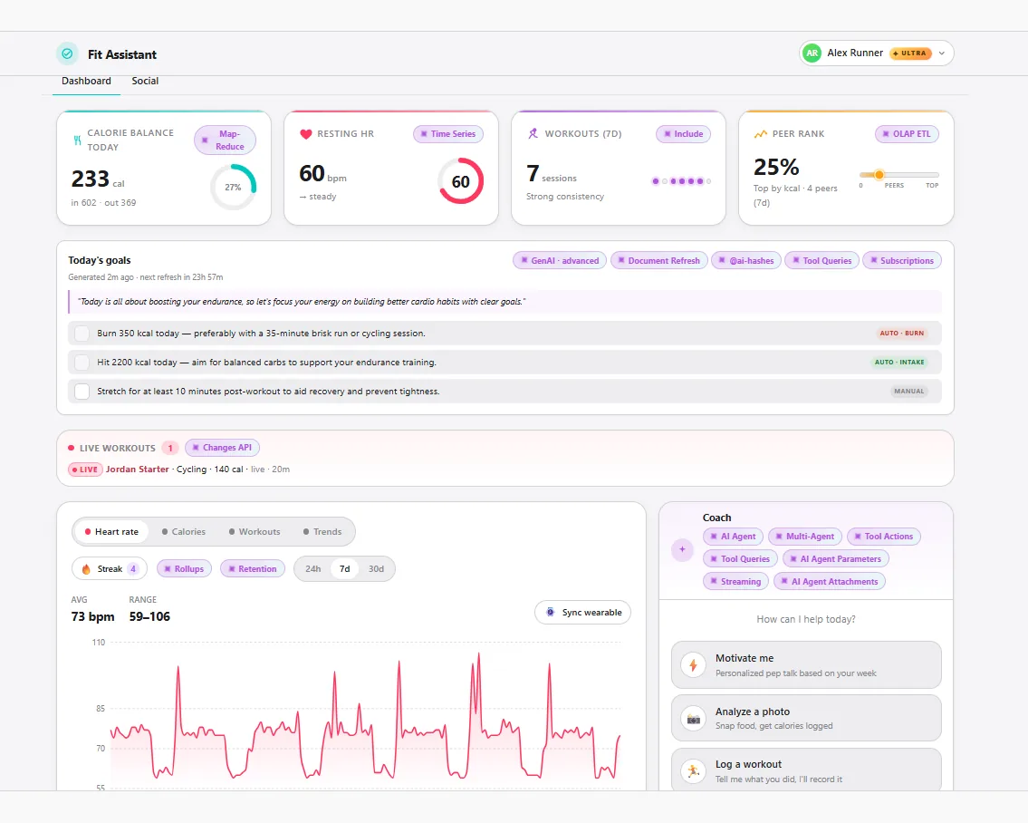Click the AUTO · INTAKE badge

899,363
